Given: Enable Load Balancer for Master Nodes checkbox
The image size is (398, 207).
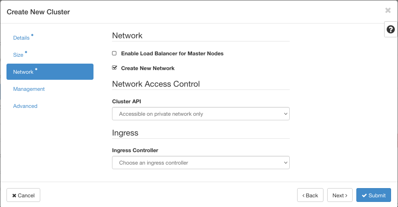Looking at the screenshot, I should [x=114, y=53].
